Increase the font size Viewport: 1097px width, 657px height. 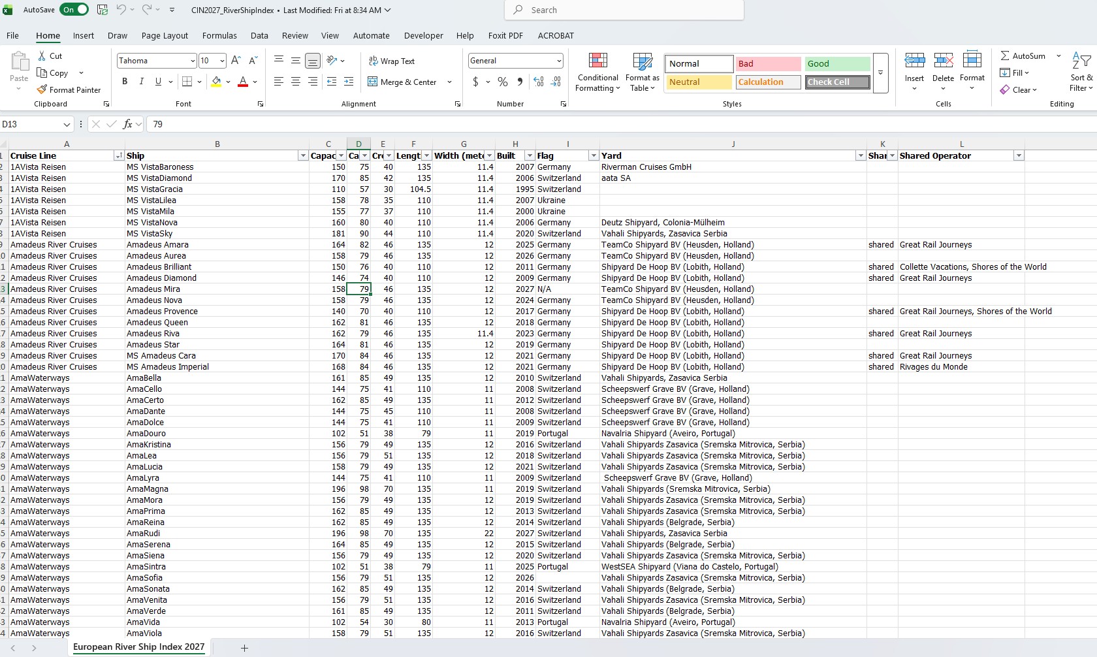236,61
